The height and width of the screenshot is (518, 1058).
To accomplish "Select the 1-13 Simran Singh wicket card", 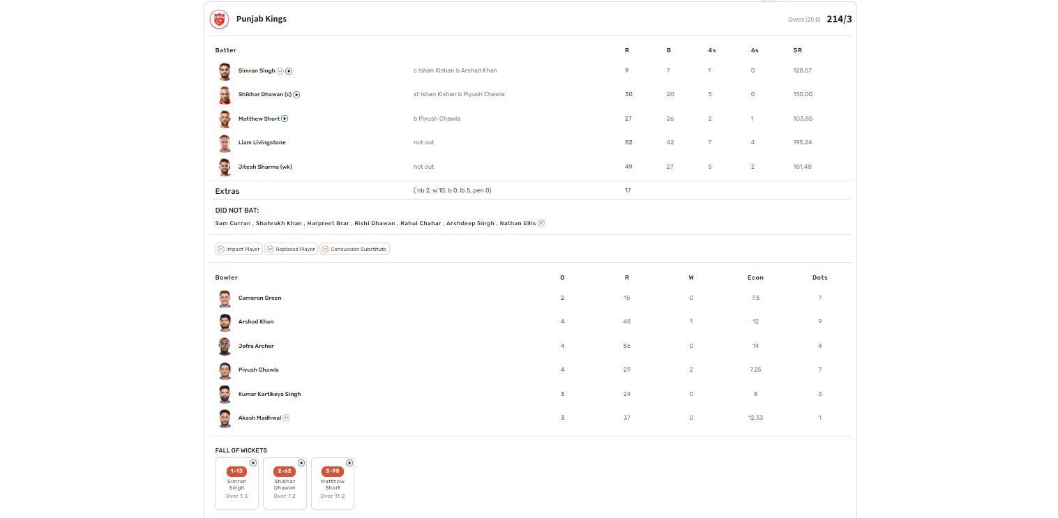I will (x=236, y=483).
